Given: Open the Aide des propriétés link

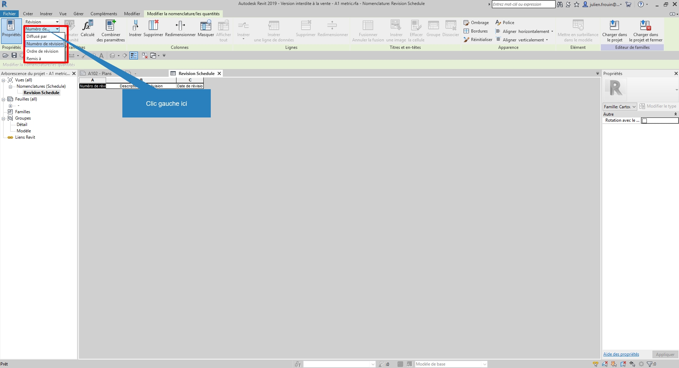Looking at the screenshot, I should click(621, 354).
